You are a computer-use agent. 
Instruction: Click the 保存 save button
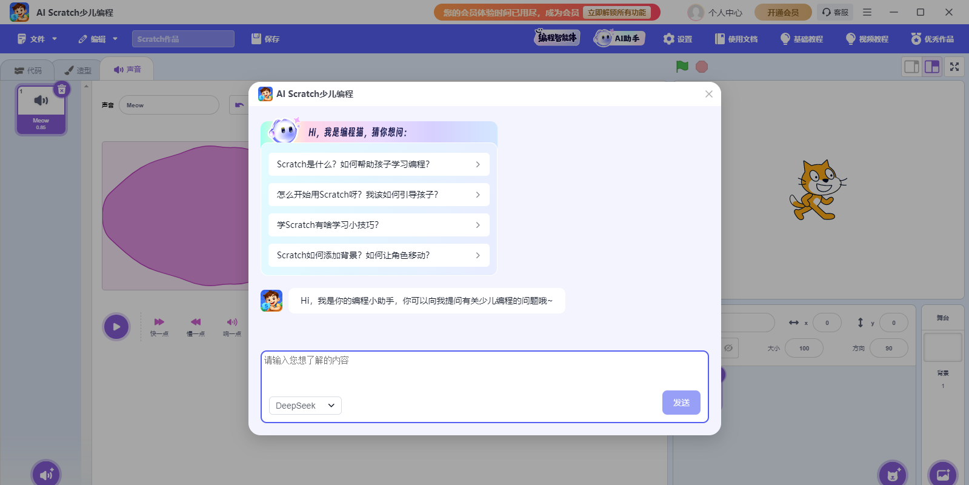[x=265, y=39]
